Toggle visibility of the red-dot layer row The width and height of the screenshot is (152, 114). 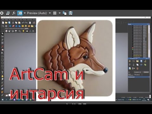[144, 48]
